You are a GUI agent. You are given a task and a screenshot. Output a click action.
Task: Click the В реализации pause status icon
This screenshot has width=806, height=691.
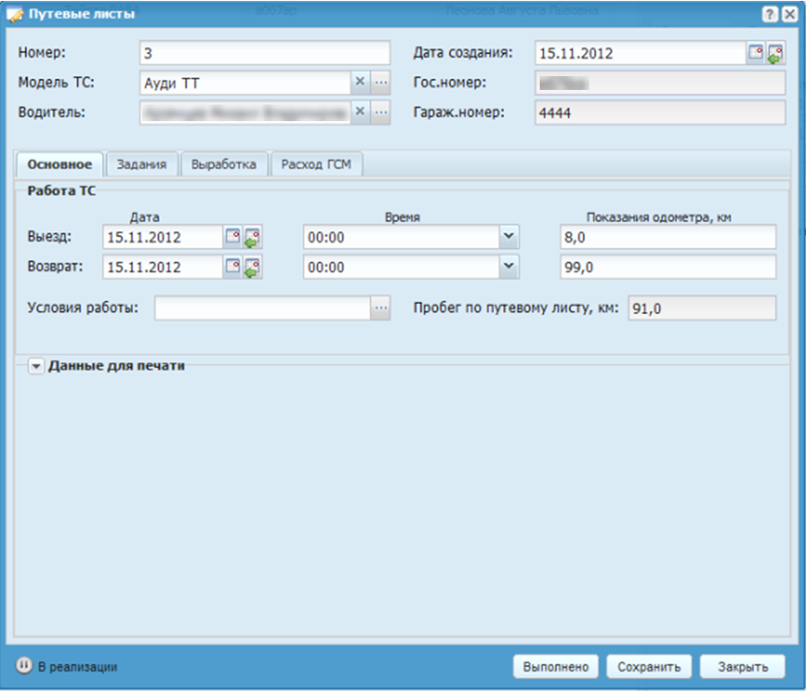(x=24, y=665)
